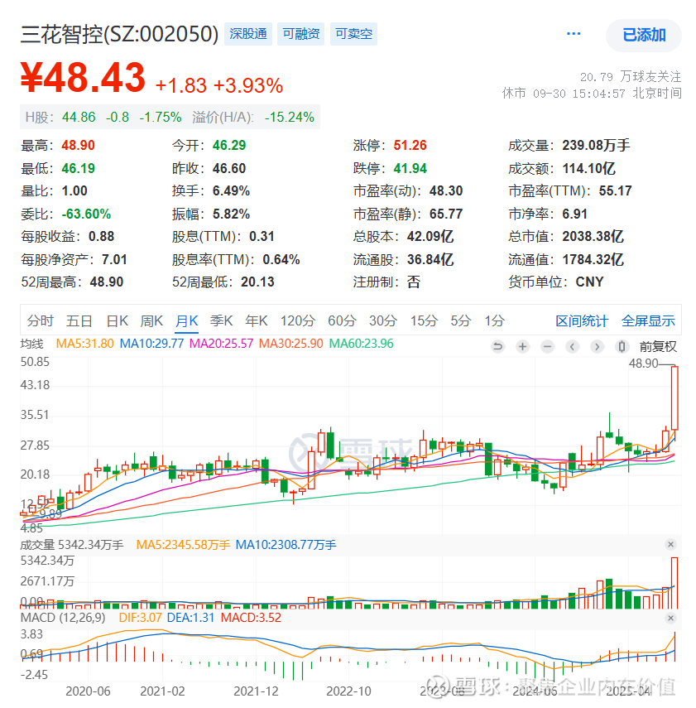Viewport: 696px width, 708px height.
Task: Switch to the 1分 chart tab
Action: pyautogui.click(x=494, y=321)
